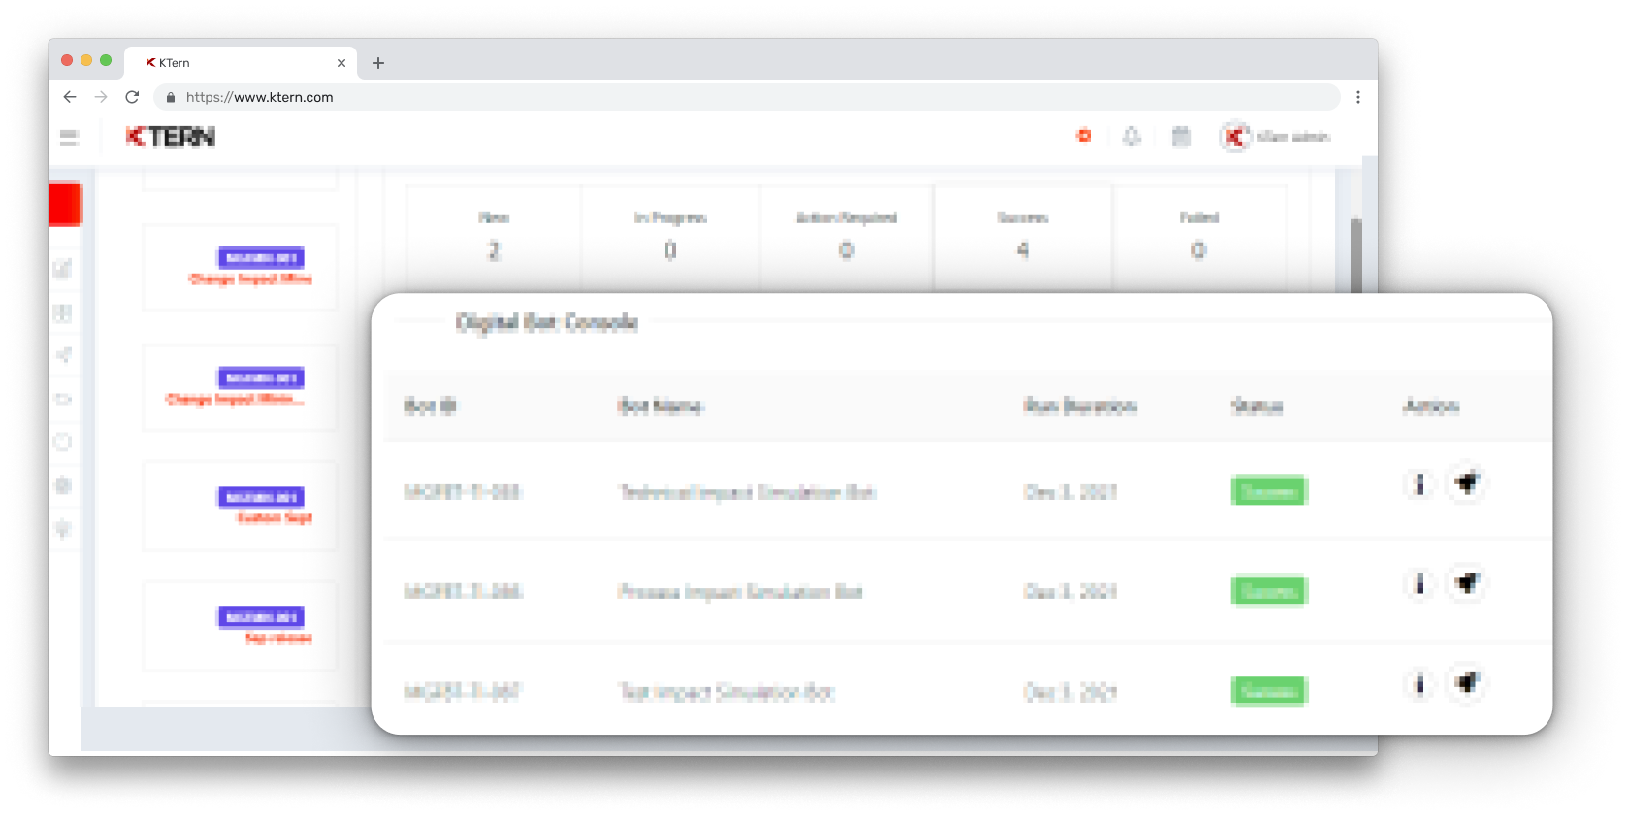Screen dimensions: 1628x819
Task: Click the Action column header
Action: click(1431, 407)
